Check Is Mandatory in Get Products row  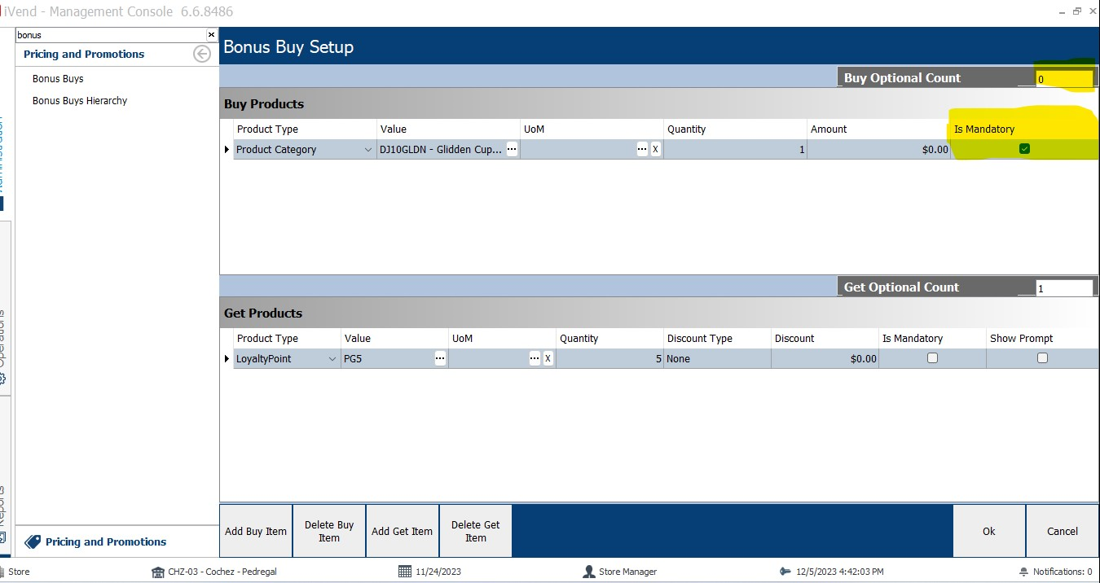[933, 358]
